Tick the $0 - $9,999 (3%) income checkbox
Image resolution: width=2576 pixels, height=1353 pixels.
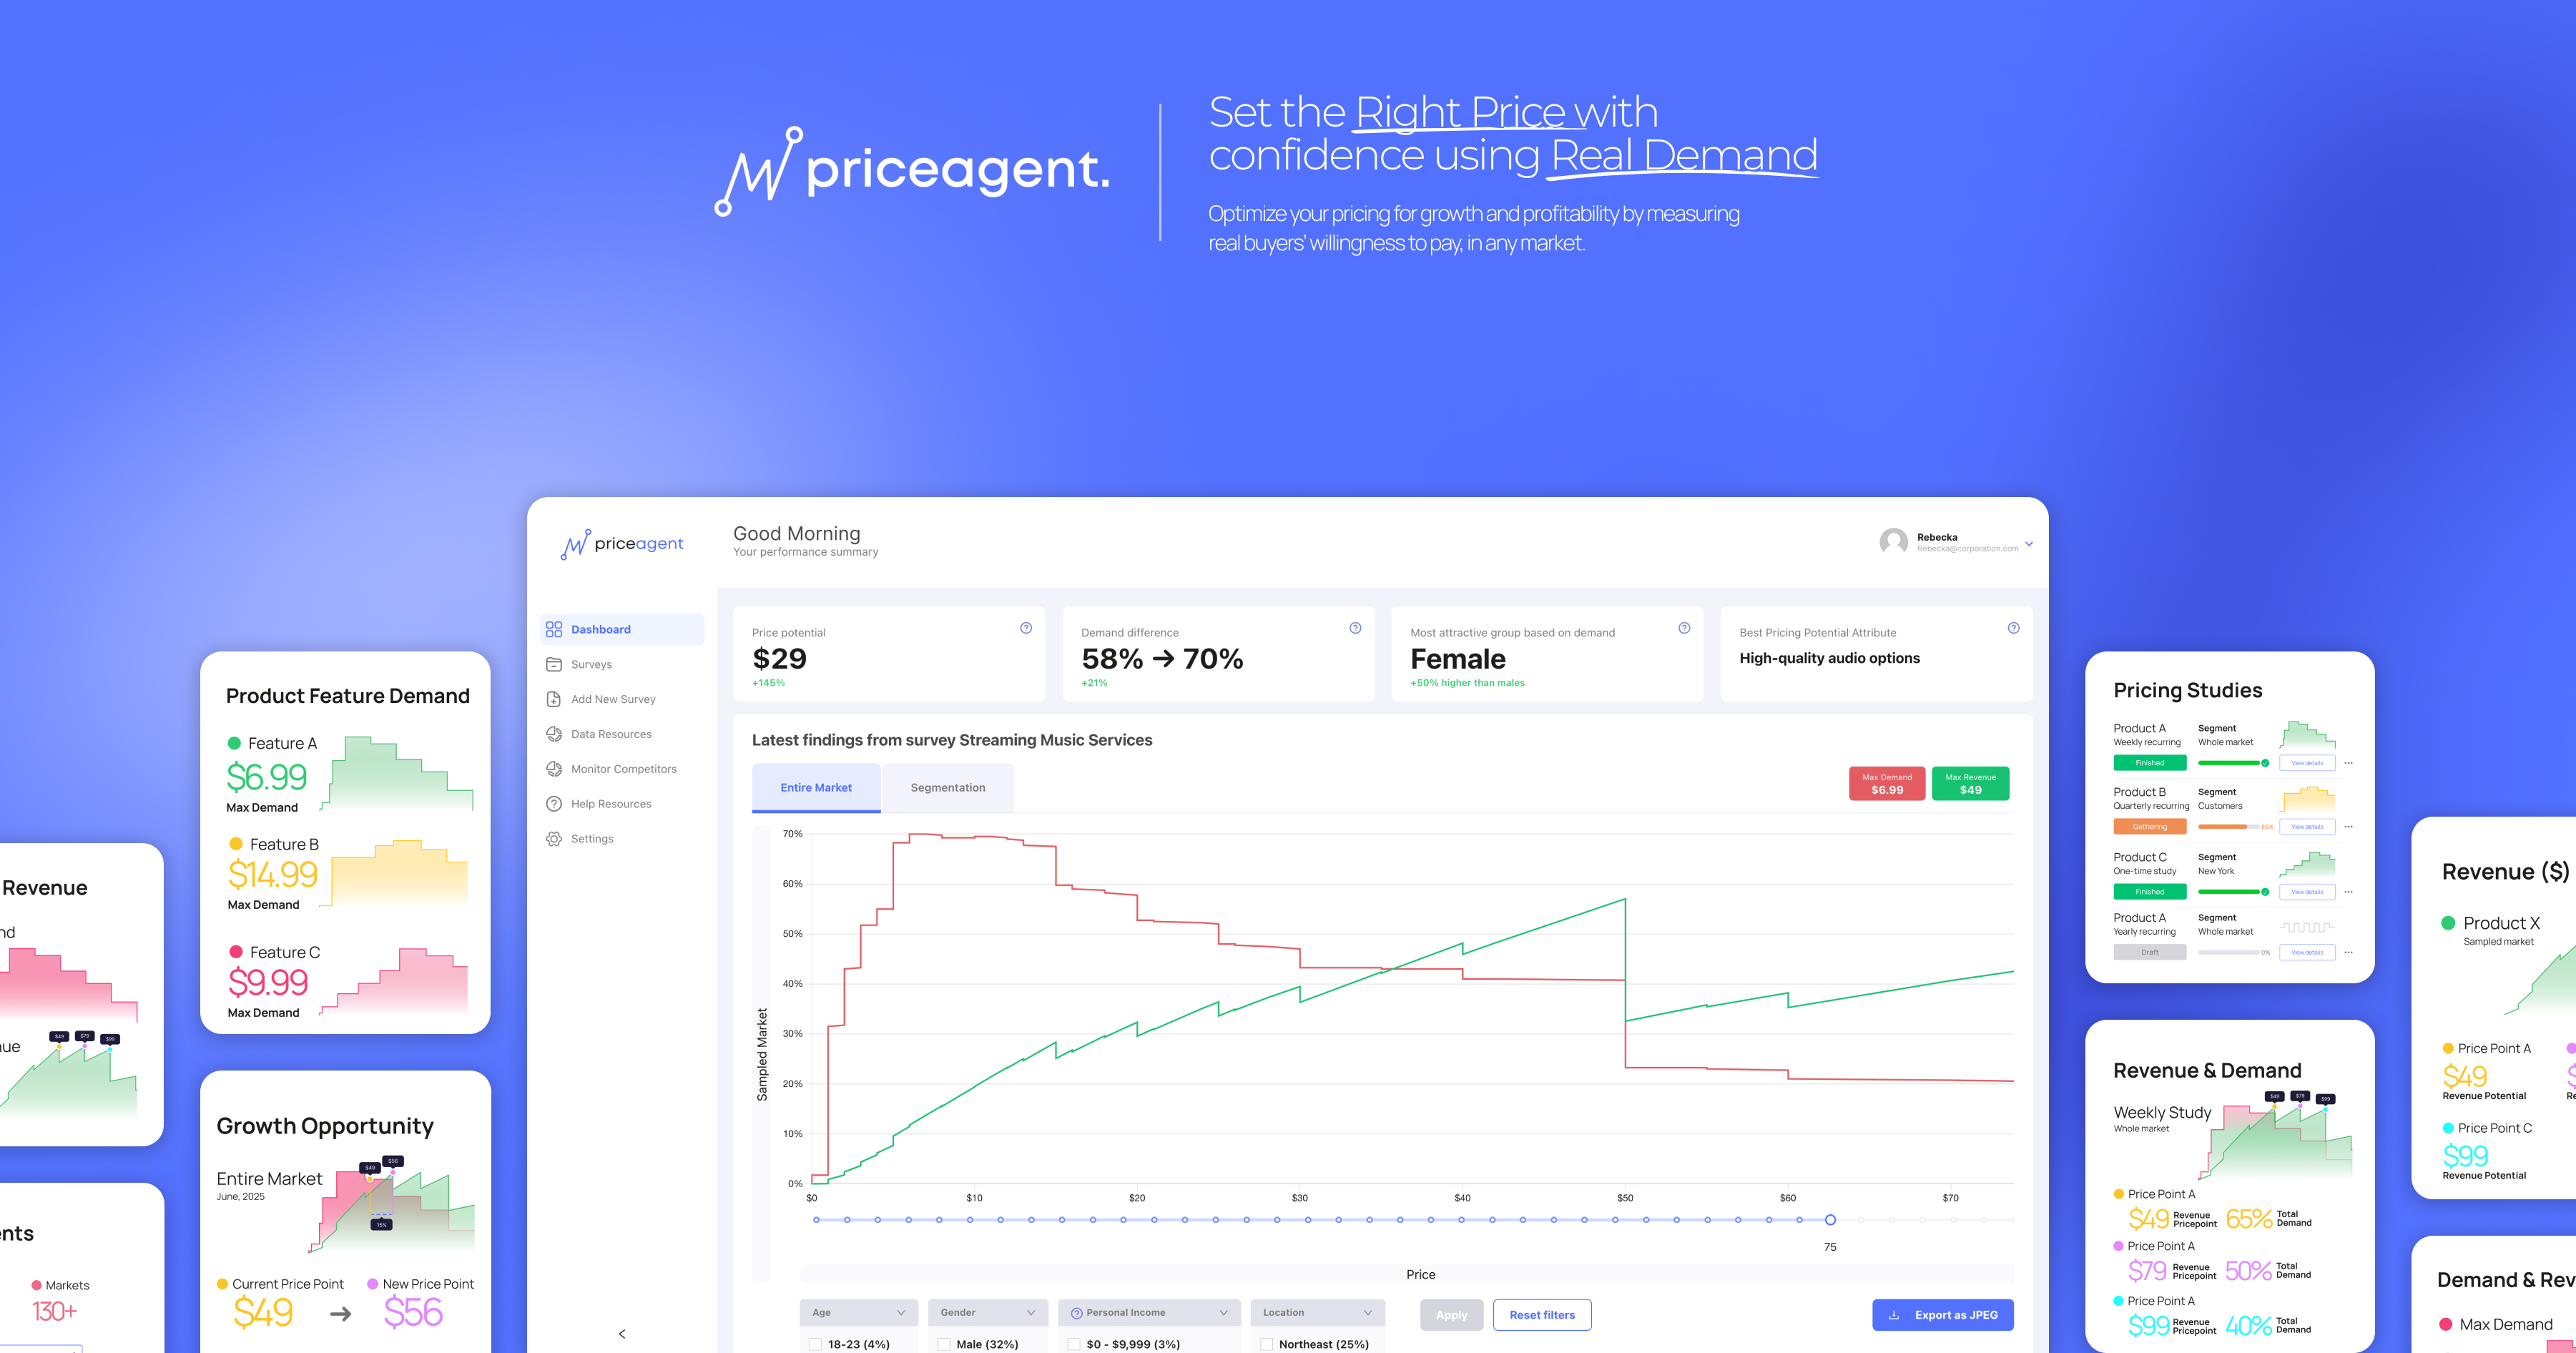(x=1074, y=1344)
